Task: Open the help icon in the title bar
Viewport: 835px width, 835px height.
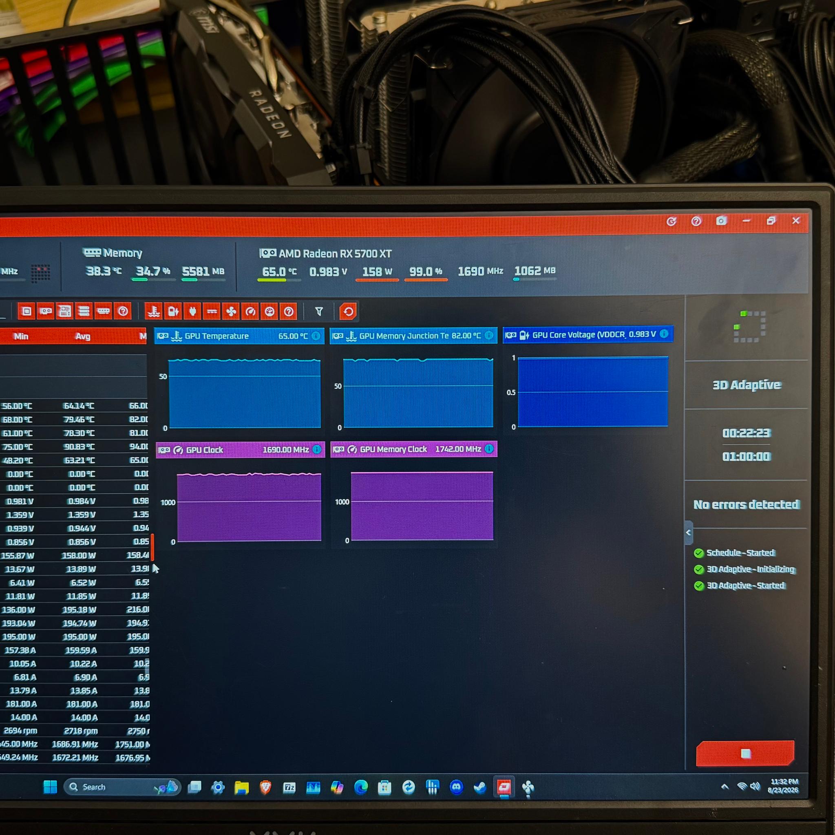Action: pos(696,221)
